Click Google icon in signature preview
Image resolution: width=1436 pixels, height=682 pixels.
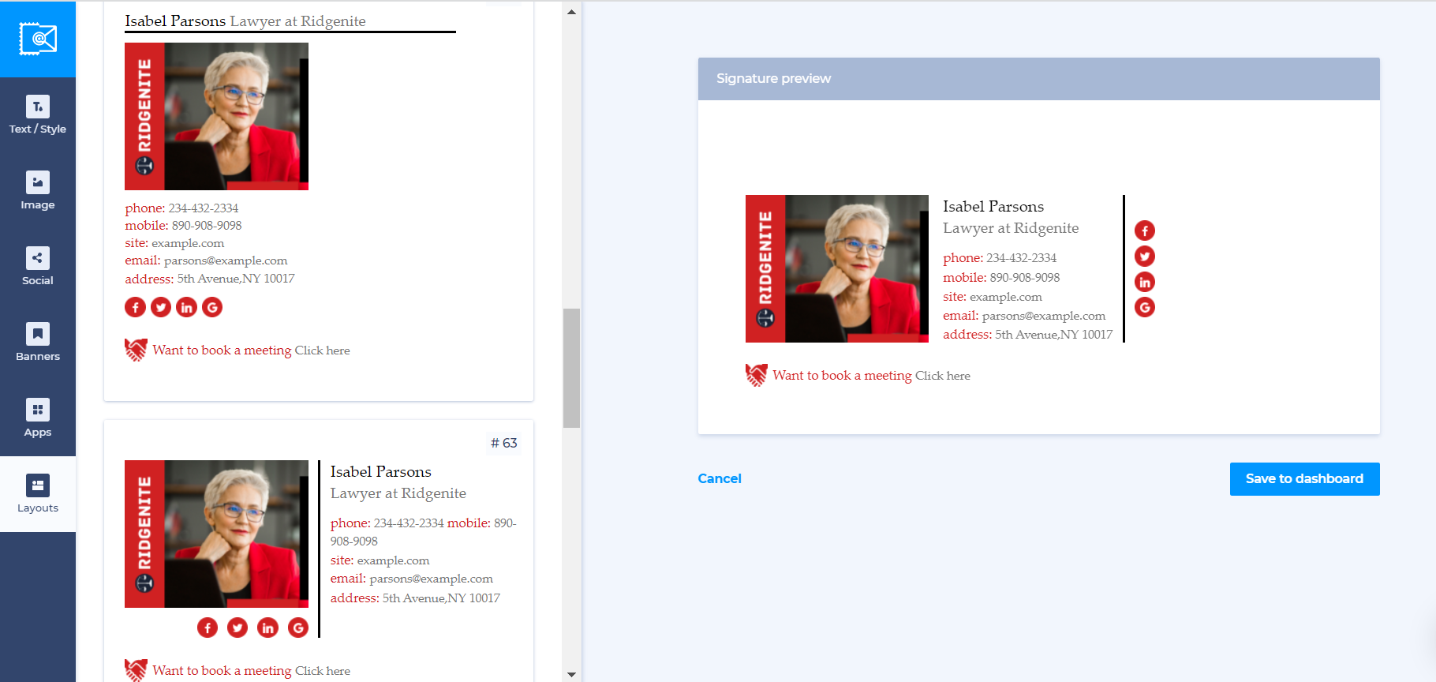pos(1145,307)
